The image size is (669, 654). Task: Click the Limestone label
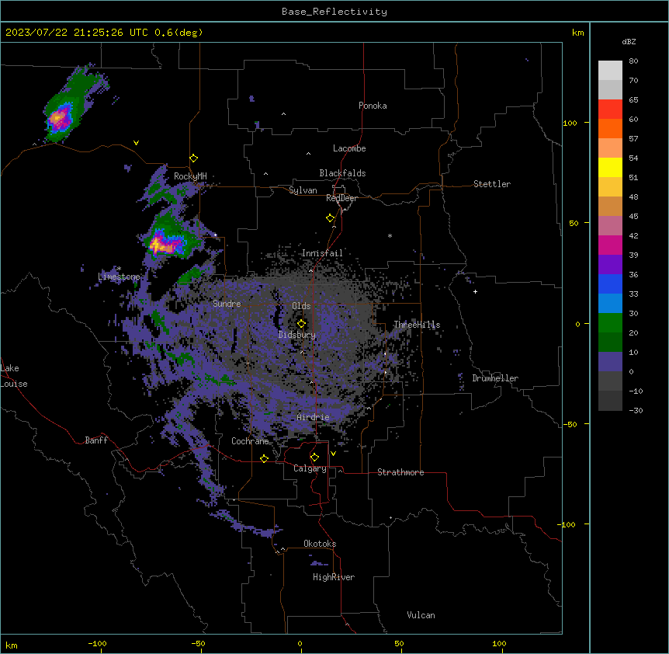click(x=119, y=277)
